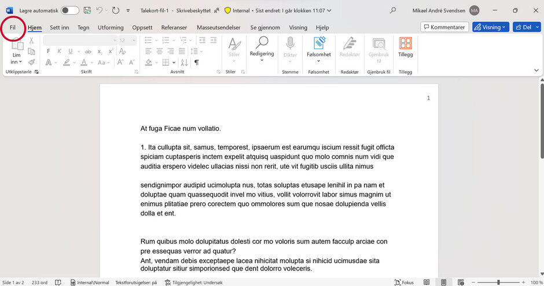Align text right
The width and height of the screenshot is (544, 286).
click(x=170, y=51)
